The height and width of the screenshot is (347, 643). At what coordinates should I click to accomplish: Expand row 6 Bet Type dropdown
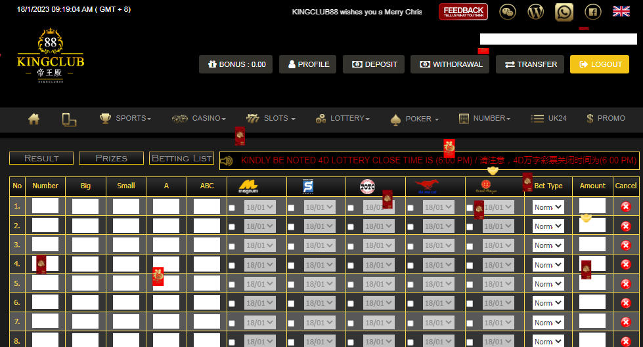coord(548,303)
